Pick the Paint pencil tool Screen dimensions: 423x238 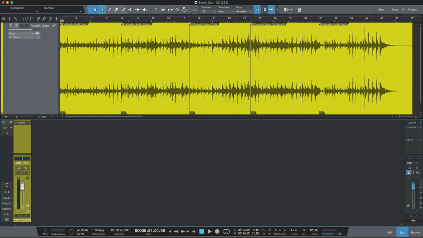[123, 10]
